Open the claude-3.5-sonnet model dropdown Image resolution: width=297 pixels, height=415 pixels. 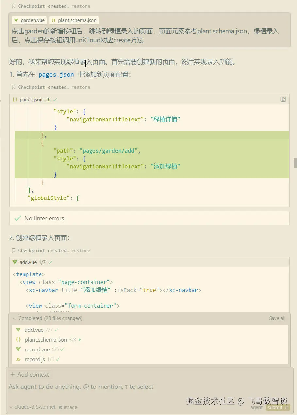33,407
